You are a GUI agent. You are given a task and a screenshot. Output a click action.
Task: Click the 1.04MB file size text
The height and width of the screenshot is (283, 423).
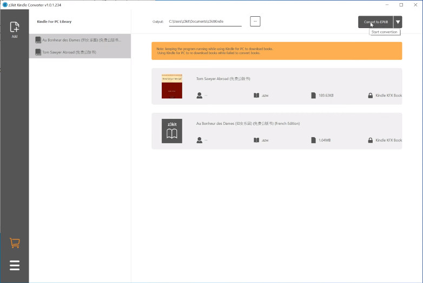coord(325,140)
